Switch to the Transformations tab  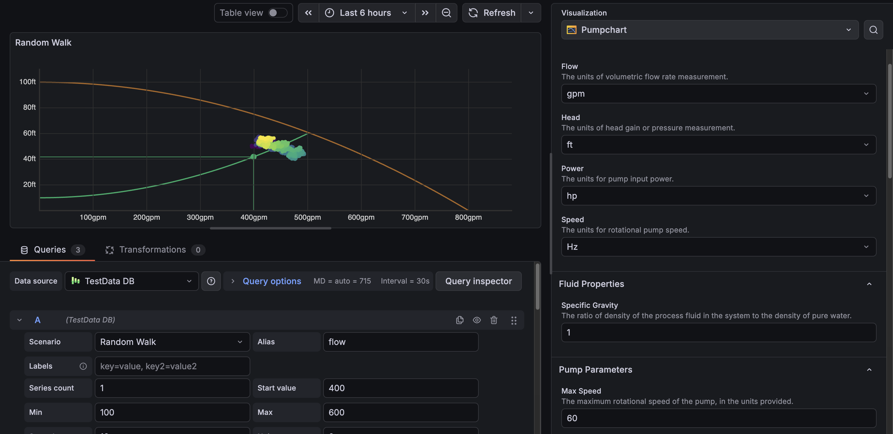coord(155,250)
